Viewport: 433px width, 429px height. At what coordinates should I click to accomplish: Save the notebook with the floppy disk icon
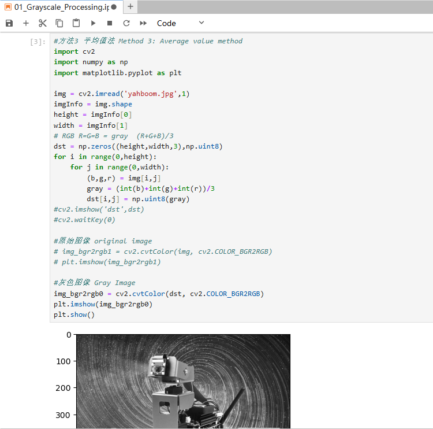9,23
